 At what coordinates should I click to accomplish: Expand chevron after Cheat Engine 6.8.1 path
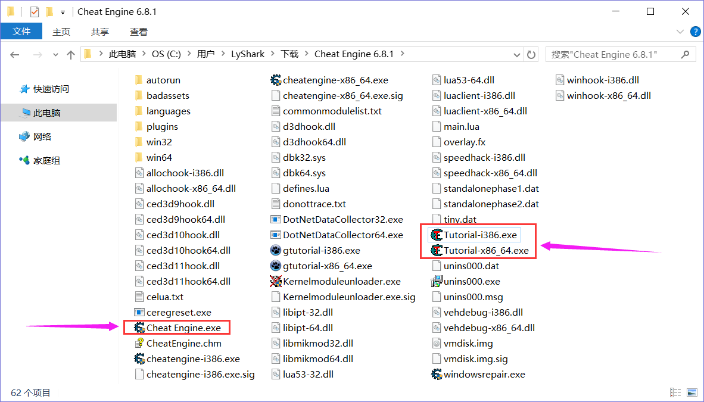click(402, 54)
